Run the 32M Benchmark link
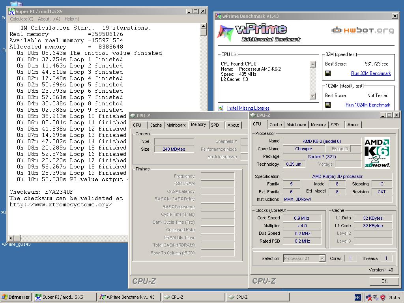Screen dimensions: 404x303 (x=371, y=73)
